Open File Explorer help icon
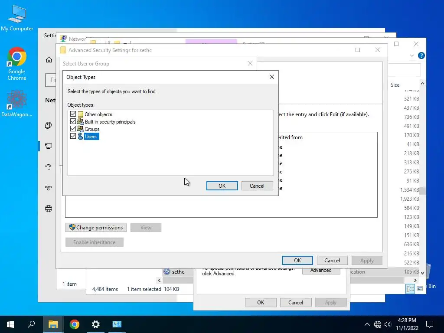The image size is (444, 333). [421, 55]
